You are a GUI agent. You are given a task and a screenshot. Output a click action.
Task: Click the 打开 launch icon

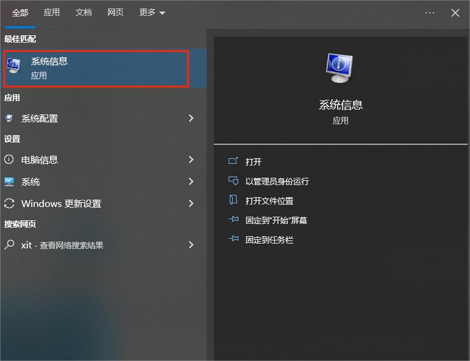click(233, 161)
